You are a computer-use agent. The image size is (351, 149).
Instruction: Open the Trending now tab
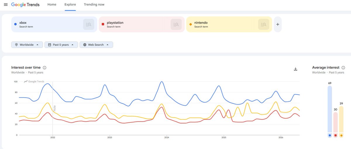(94, 5)
